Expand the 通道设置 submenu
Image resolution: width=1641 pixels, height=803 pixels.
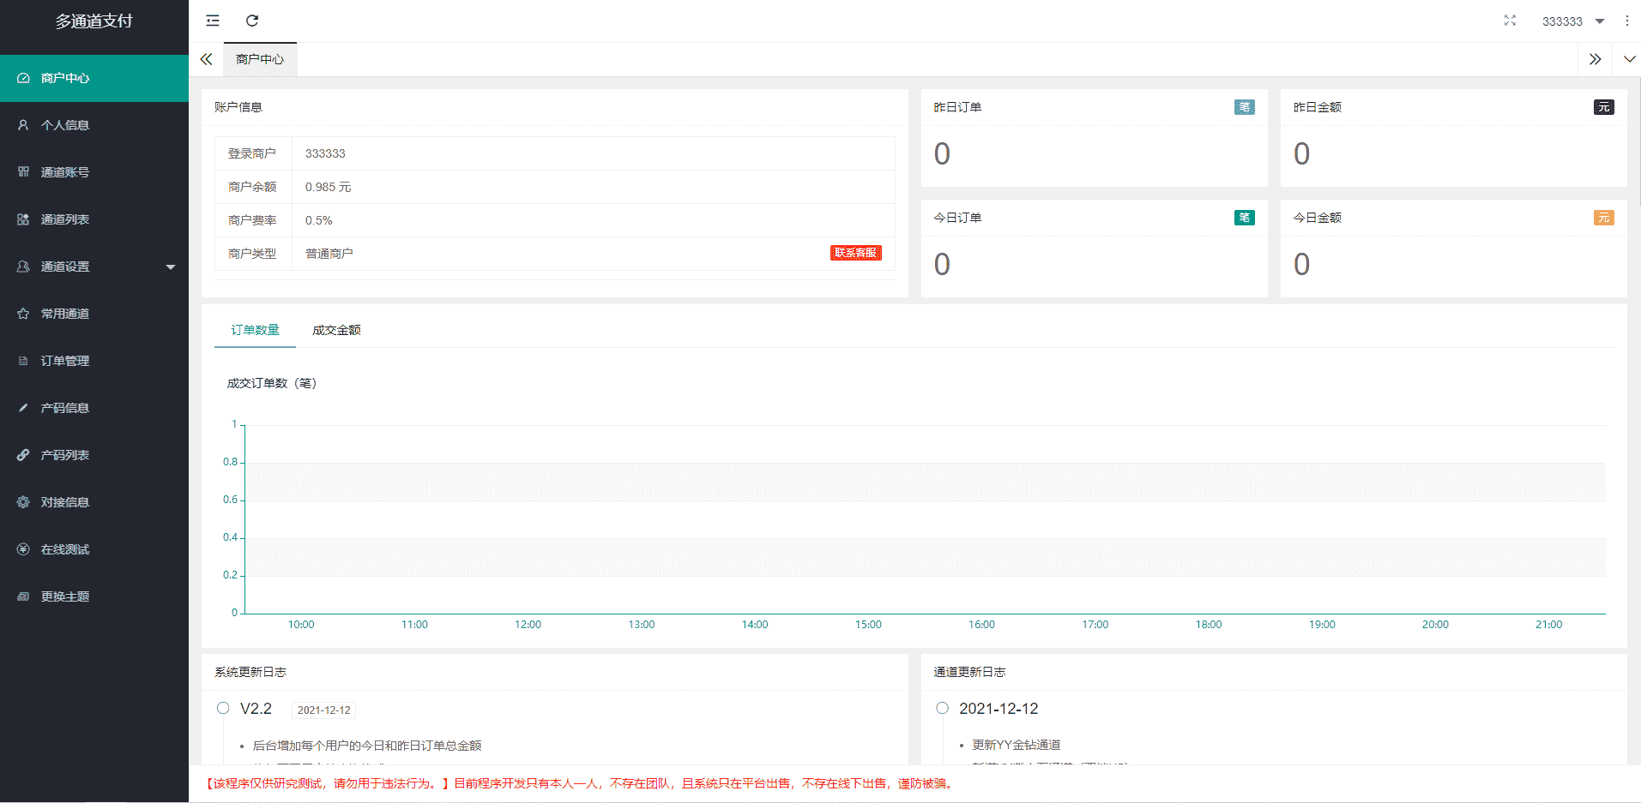pos(94,267)
